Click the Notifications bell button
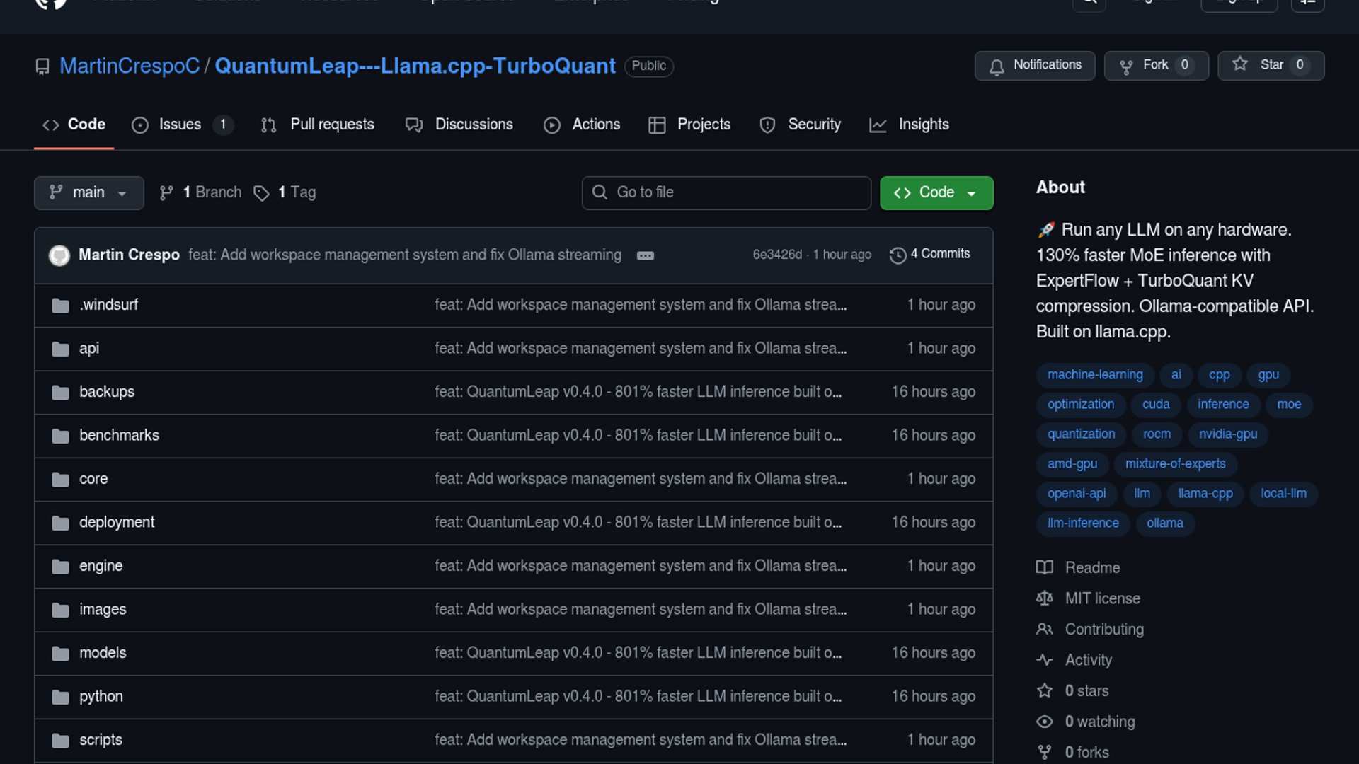The height and width of the screenshot is (764, 1359). (x=1034, y=65)
